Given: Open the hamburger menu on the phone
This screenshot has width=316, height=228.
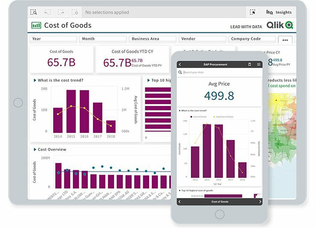Looking at the screenshot, I should [258, 64].
